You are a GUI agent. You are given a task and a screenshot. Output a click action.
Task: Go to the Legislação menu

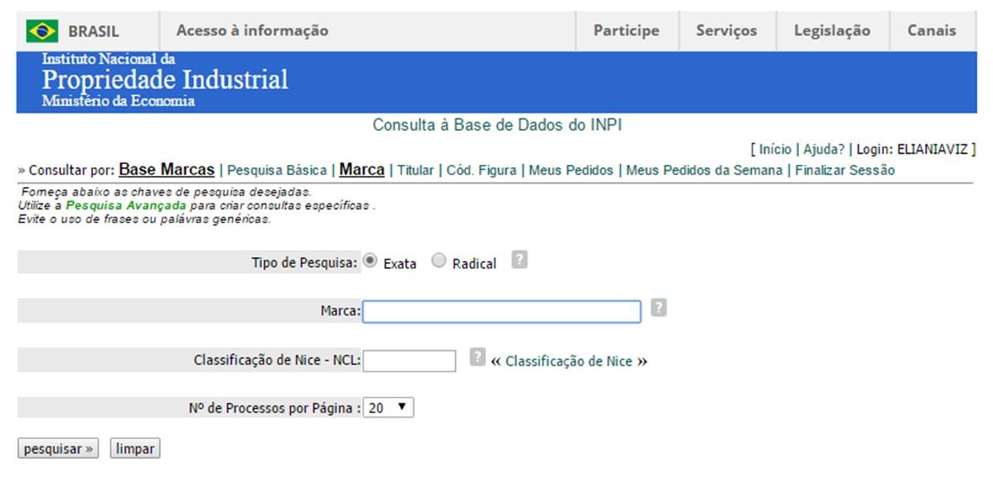tap(832, 31)
